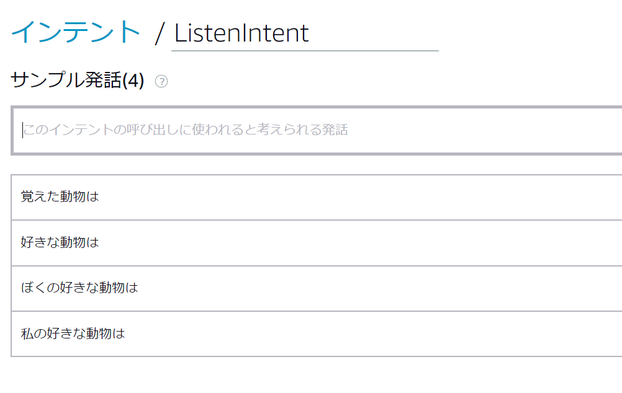Click empty area right of 好きな動物は text
622x393 pixels.
372,242
